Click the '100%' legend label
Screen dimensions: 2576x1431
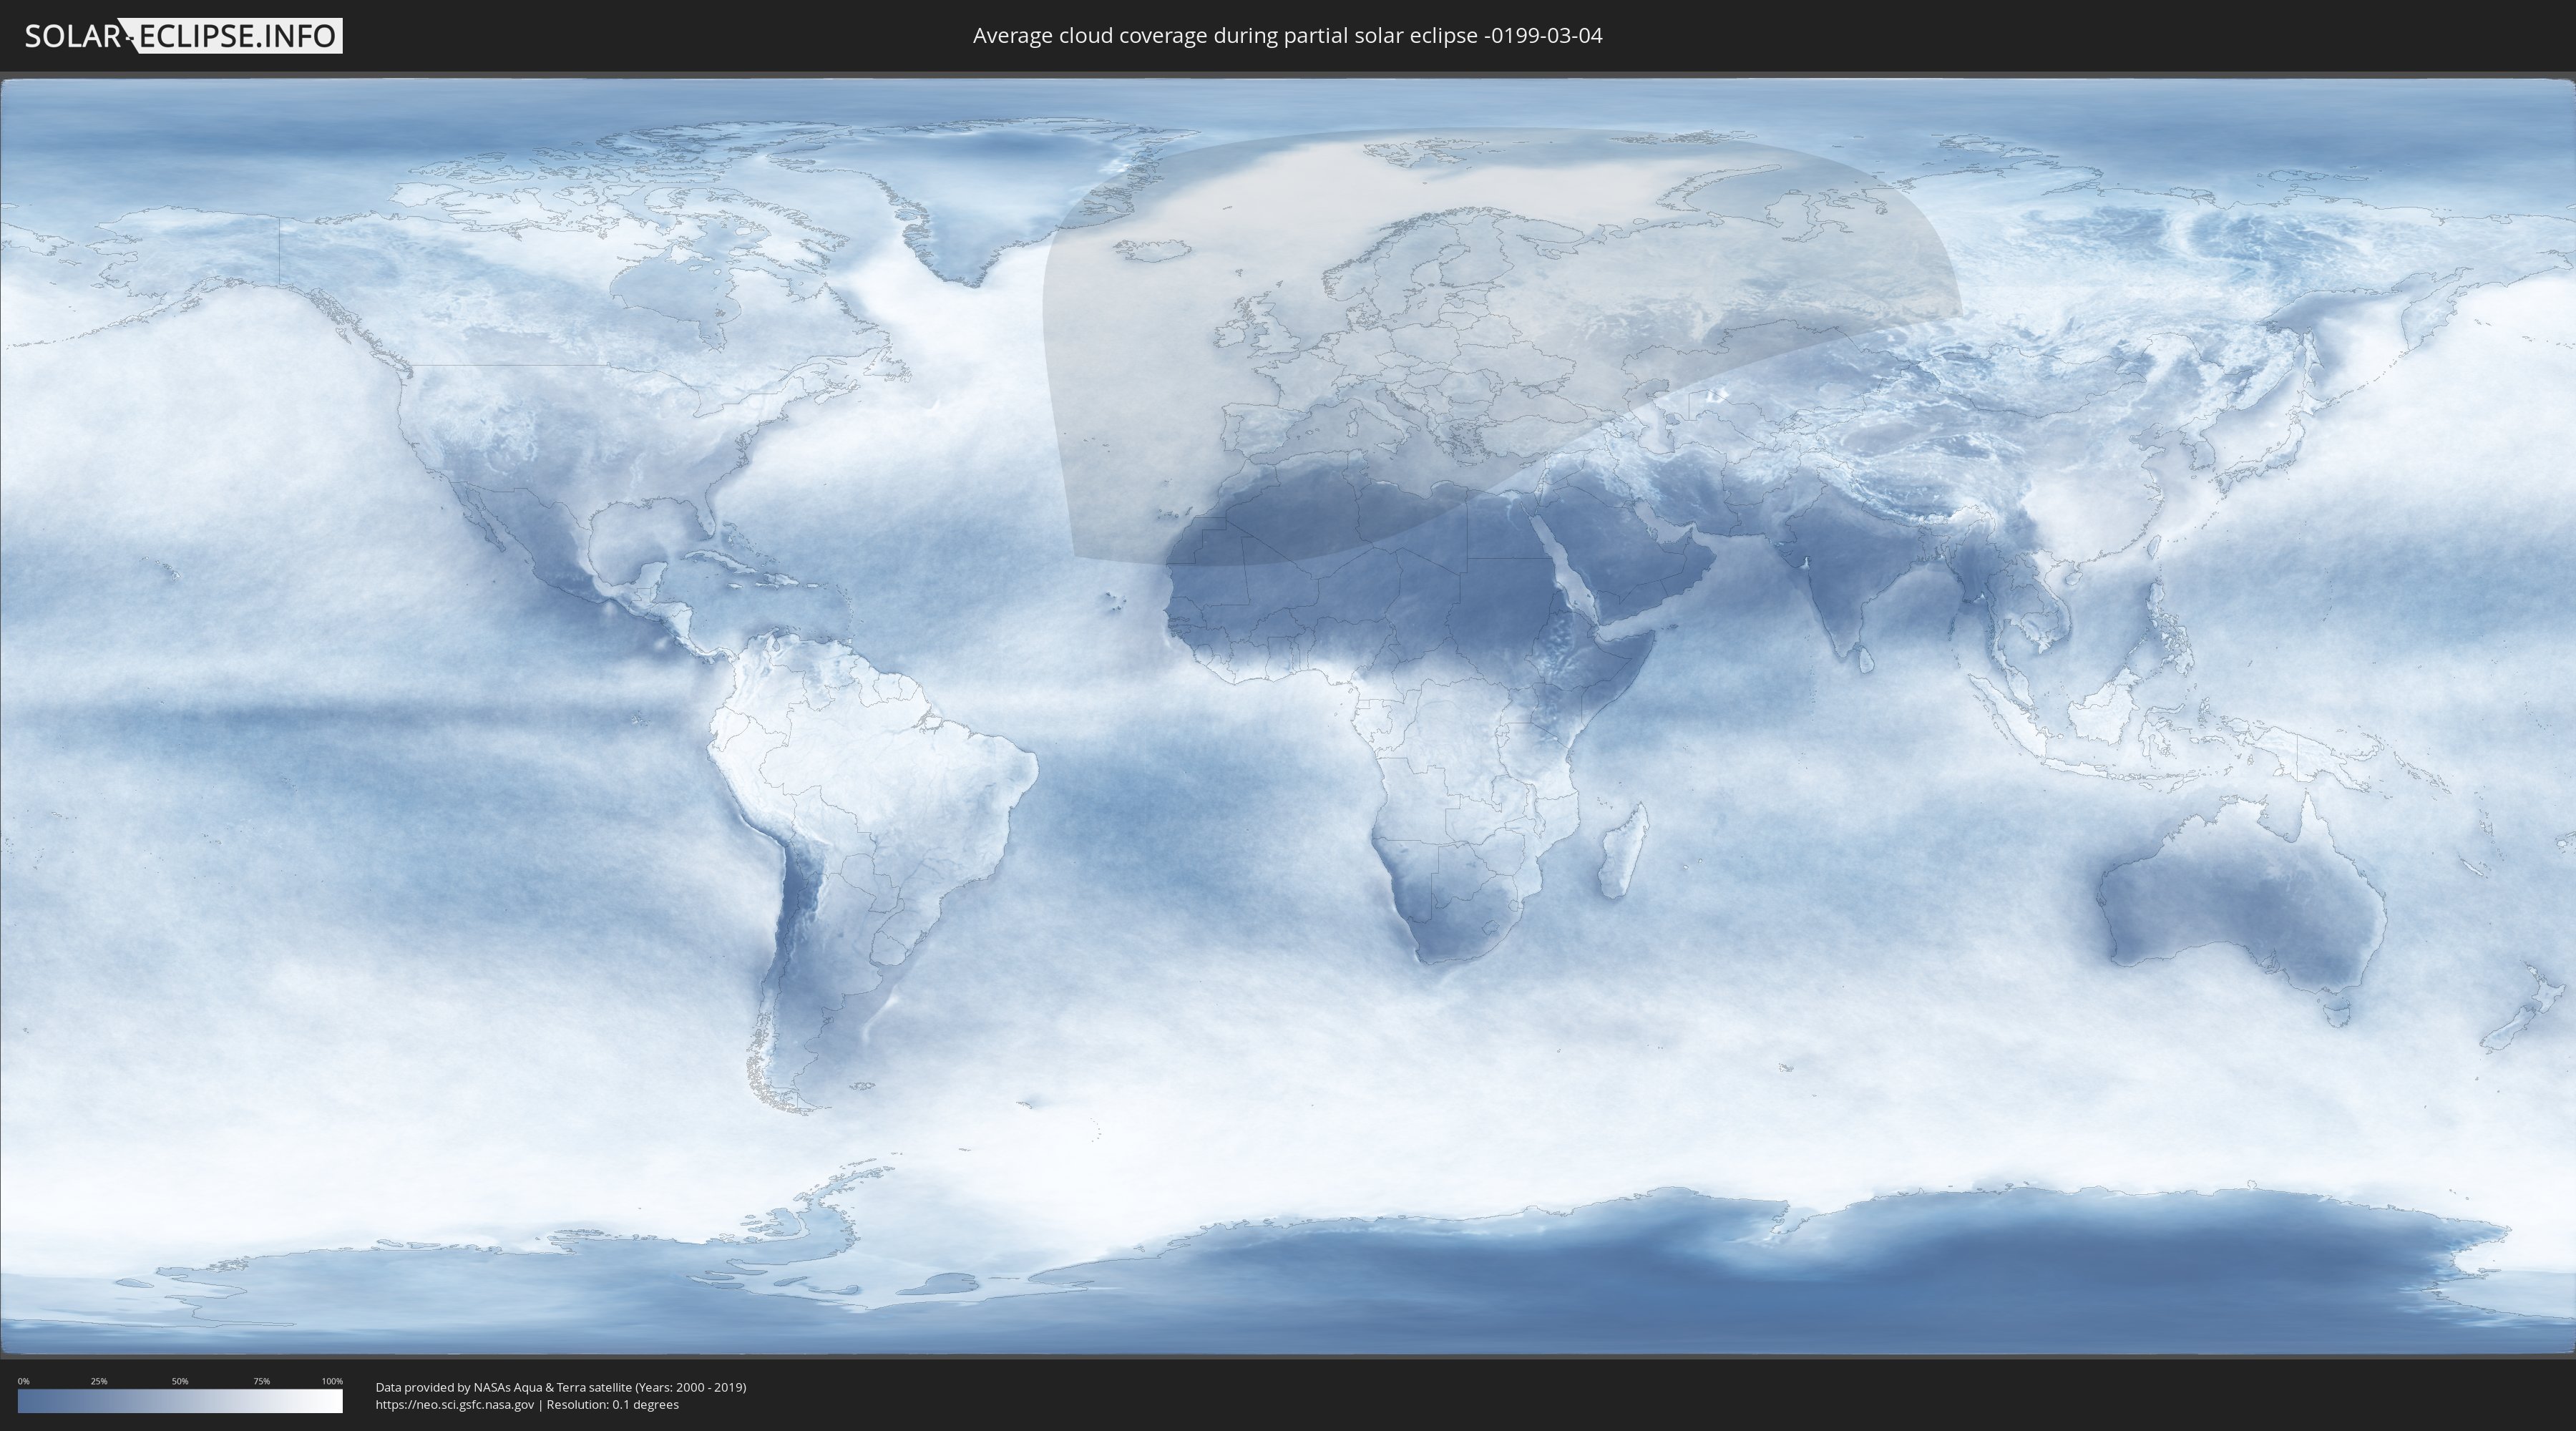point(332,1381)
